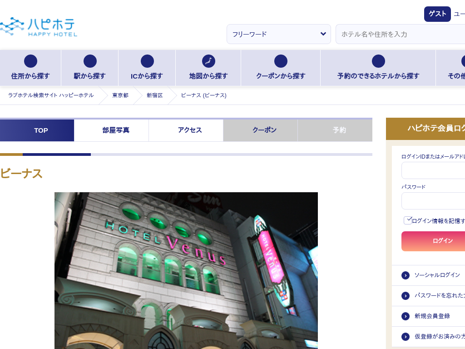The image size is (465, 349).
Task: Go to the 東京都 breadcrumb
Action: 120,95
